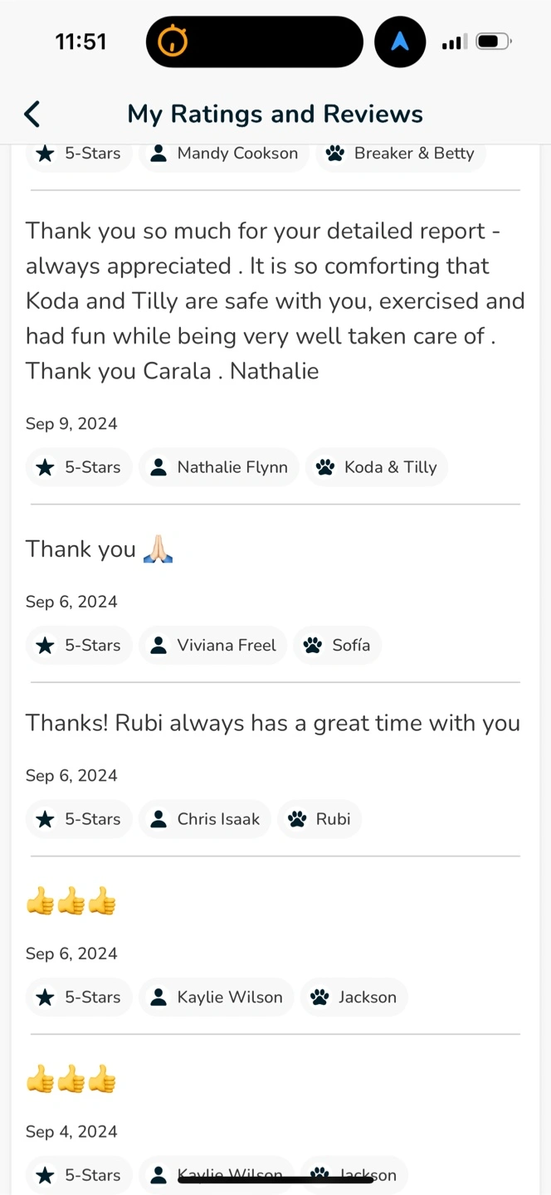
Task: Tap Nathalie's review text about Koda and Tilly
Action: coord(275,300)
